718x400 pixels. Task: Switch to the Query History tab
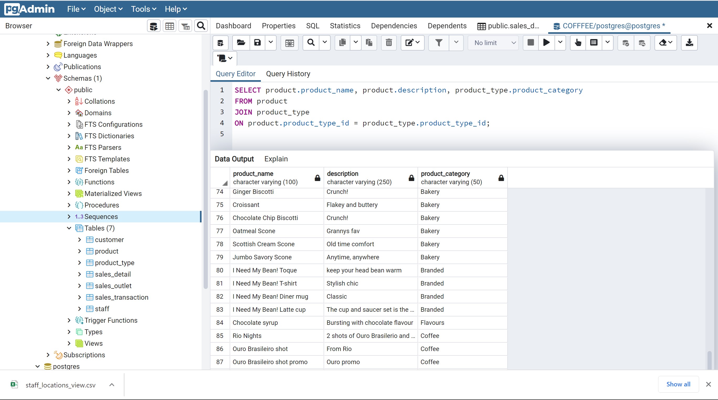288,74
